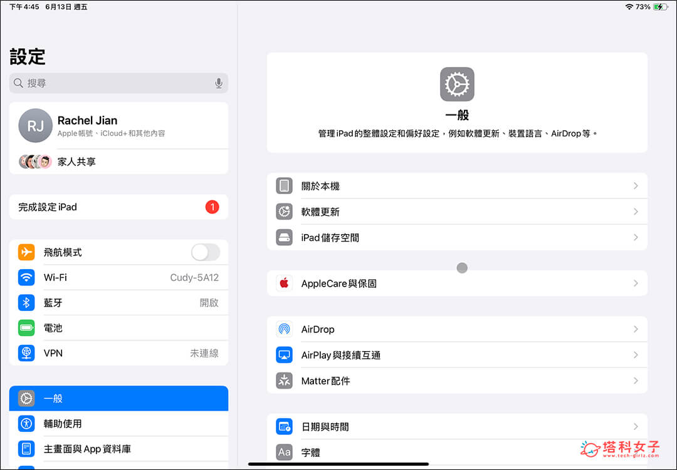Tap the green battery 電池 icon
The image size is (677, 470).
(x=26, y=328)
